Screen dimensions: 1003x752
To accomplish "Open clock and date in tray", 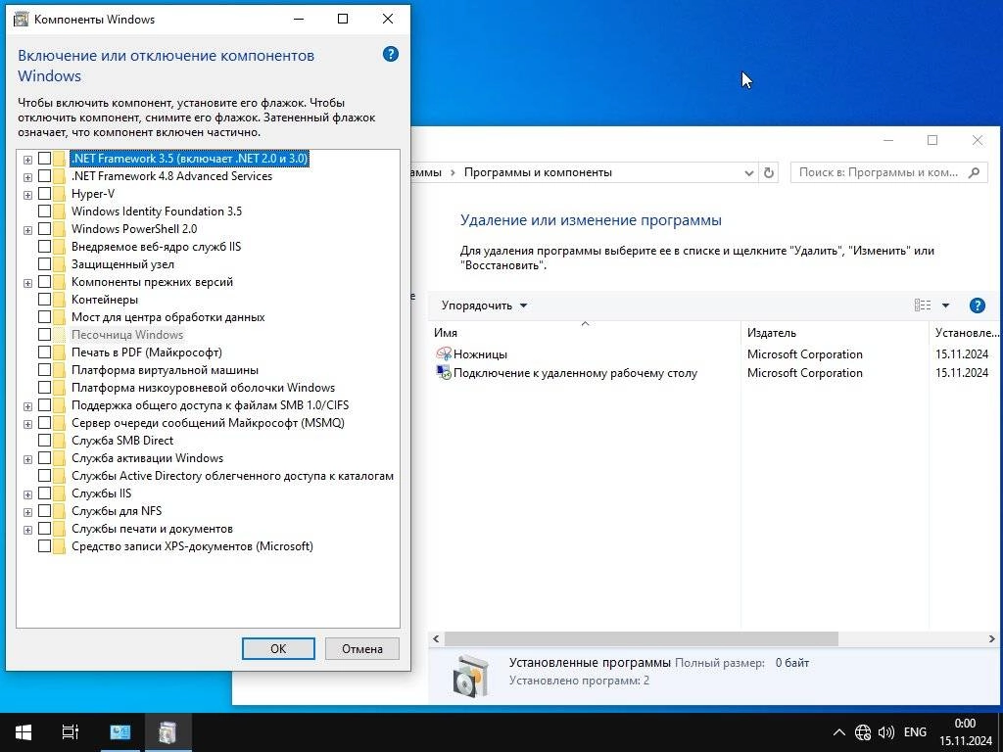I will tap(965, 732).
